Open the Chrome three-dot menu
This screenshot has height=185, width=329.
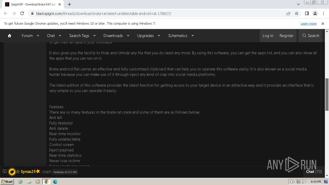pyautogui.click(x=323, y=13)
